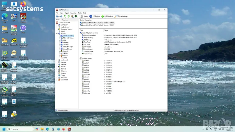Open the Report toolbar button
Viewport: 235px width, 132px height.
(x=84, y=16)
